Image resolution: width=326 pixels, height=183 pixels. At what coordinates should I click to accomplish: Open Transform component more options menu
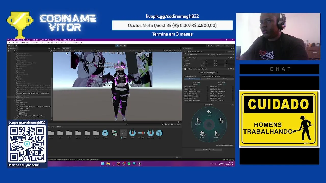pos(233,58)
